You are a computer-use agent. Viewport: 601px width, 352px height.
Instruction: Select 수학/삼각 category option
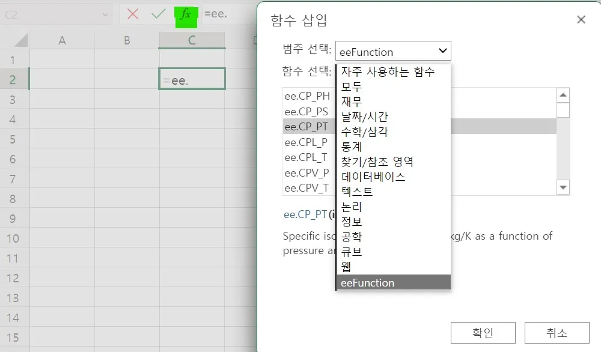(364, 132)
